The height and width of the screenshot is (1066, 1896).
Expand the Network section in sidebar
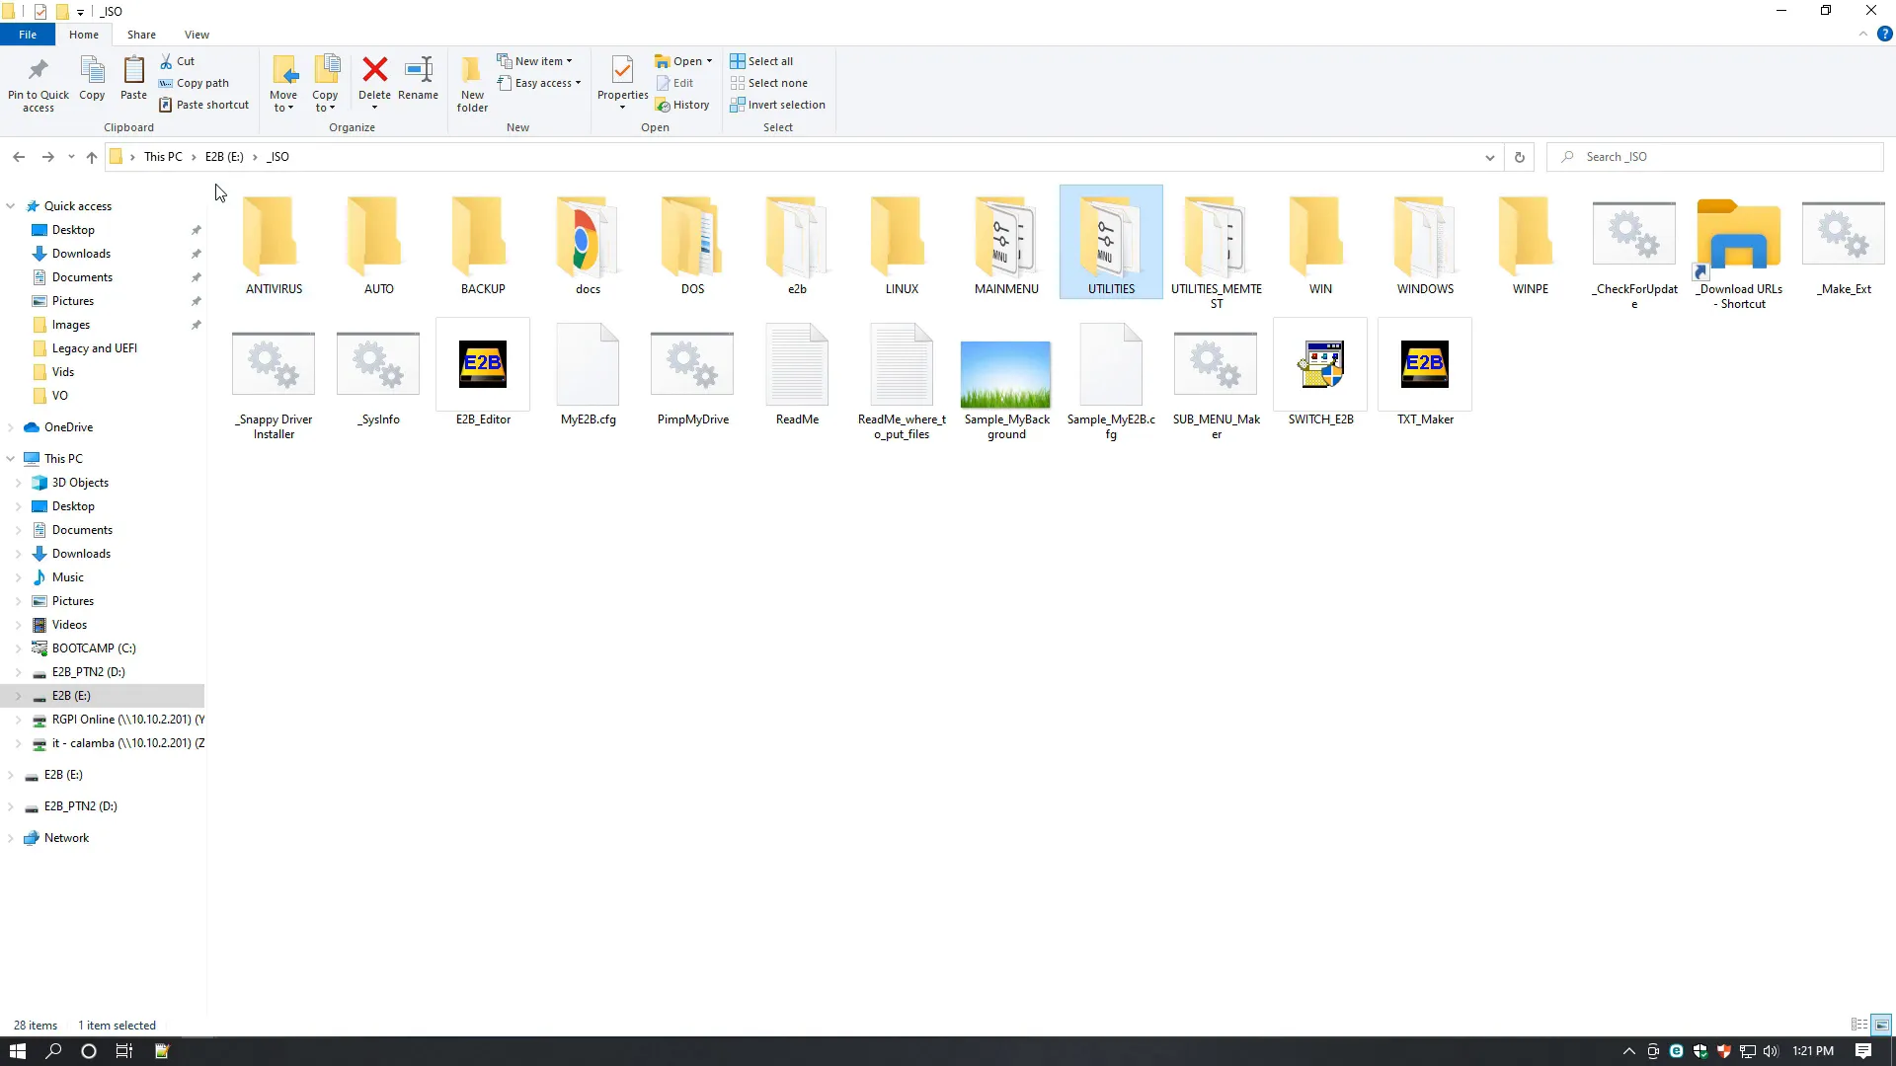click(x=11, y=837)
